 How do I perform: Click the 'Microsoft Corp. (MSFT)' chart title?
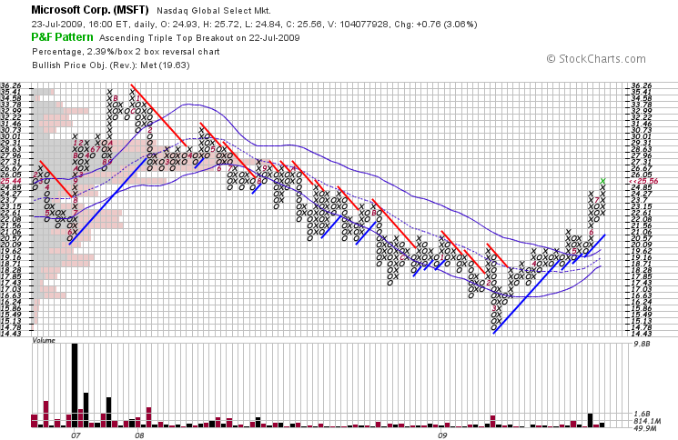pos(90,10)
